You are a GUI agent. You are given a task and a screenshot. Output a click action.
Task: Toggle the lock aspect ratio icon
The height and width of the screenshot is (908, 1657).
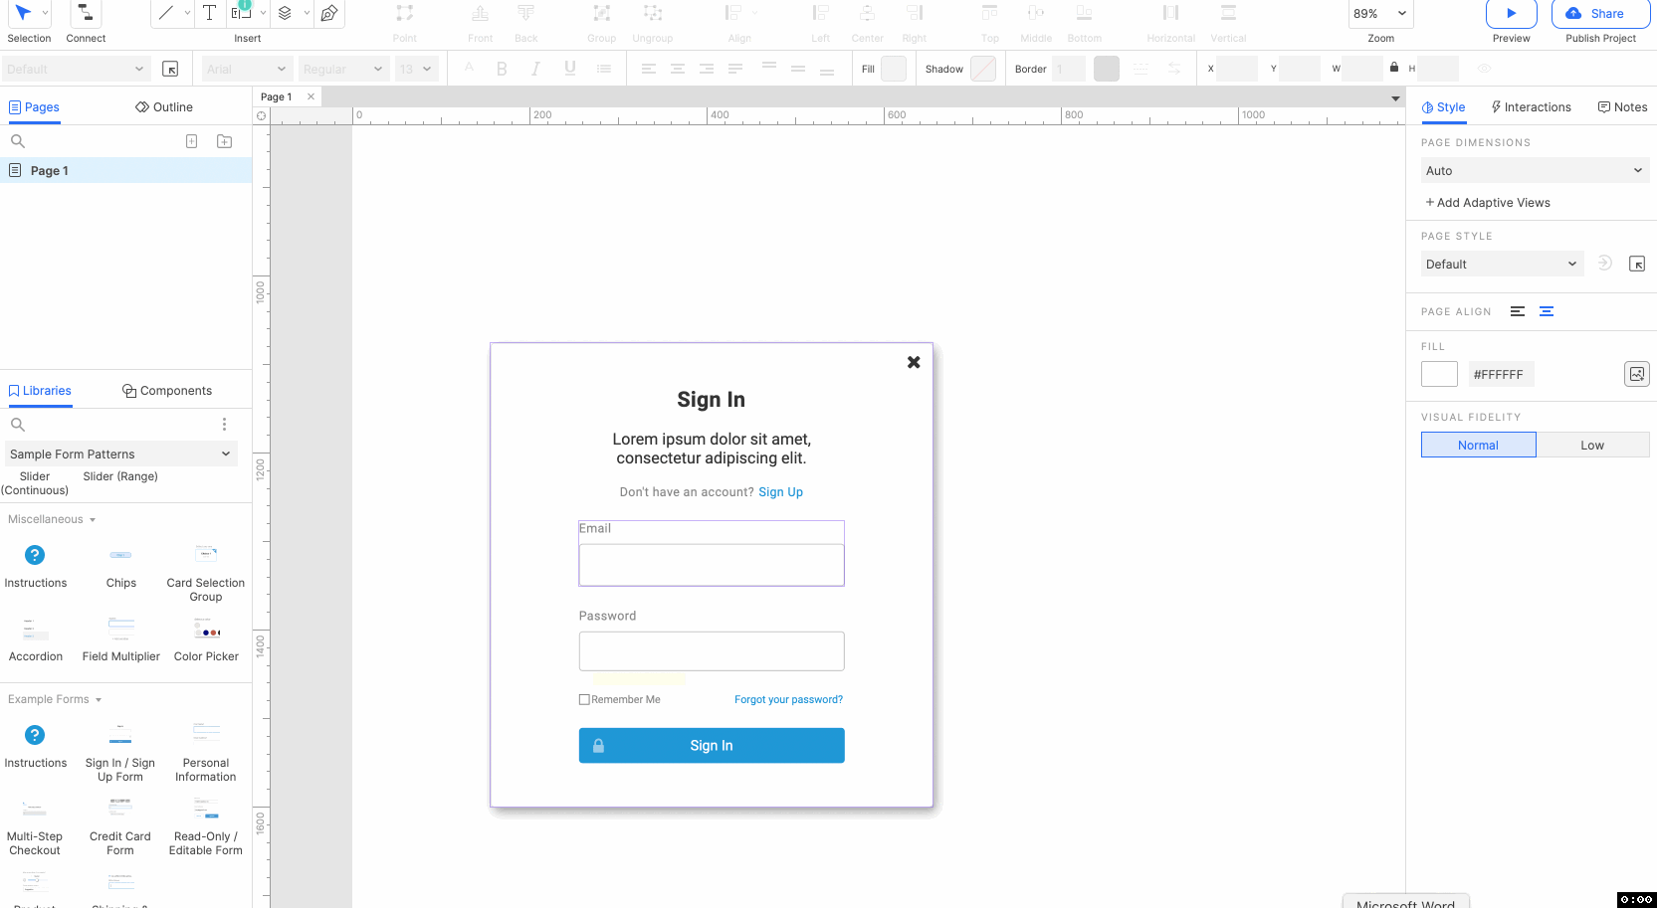(x=1394, y=68)
